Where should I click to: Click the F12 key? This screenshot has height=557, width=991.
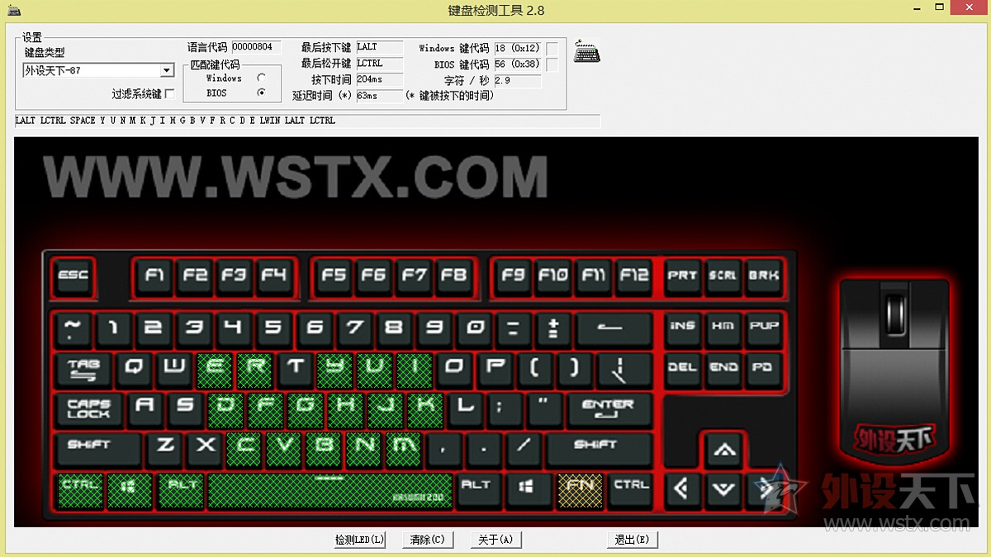[634, 276]
